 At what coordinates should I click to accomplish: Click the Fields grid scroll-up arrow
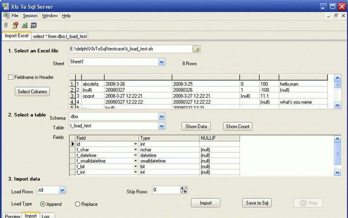click(x=337, y=139)
